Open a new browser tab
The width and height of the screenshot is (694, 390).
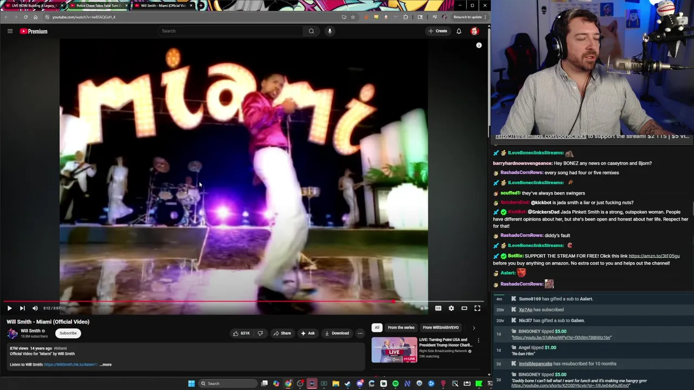(x=201, y=5)
